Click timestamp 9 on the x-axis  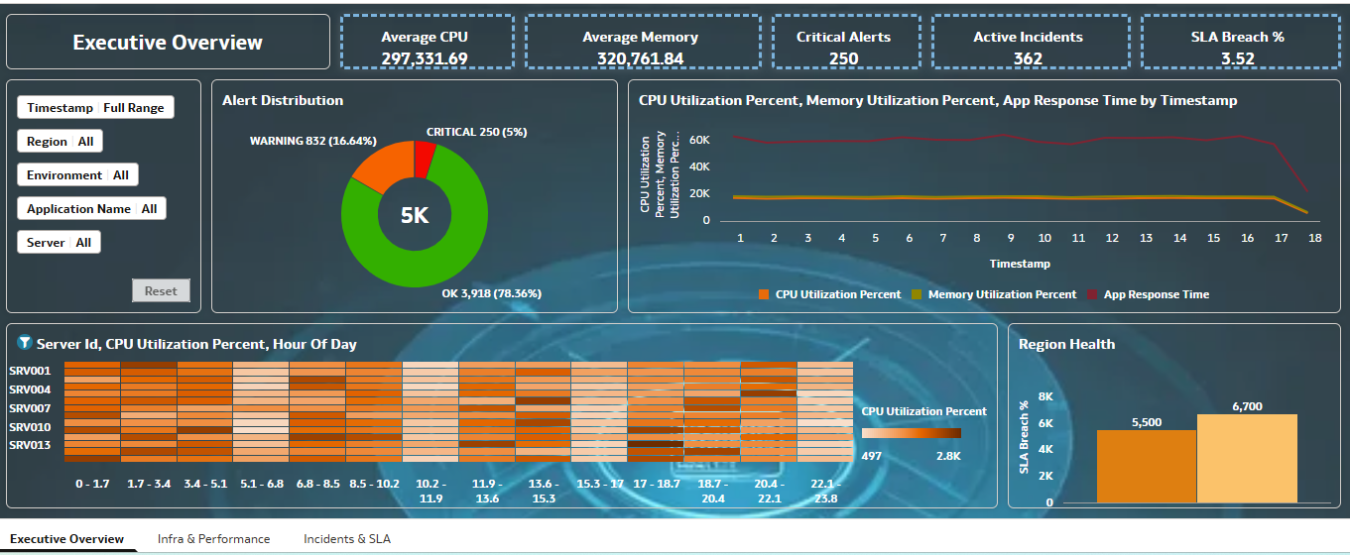point(1011,238)
